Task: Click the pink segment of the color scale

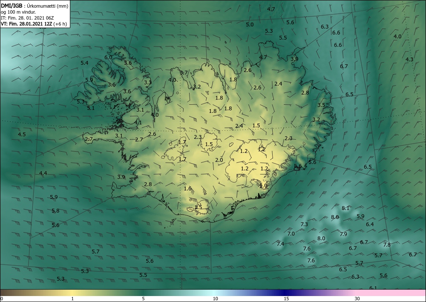Action: point(391,293)
